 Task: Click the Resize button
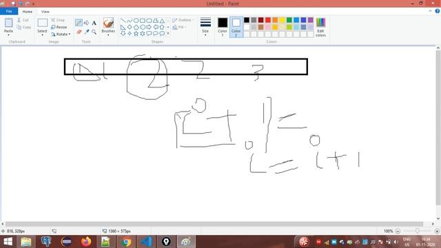(x=59, y=28)
